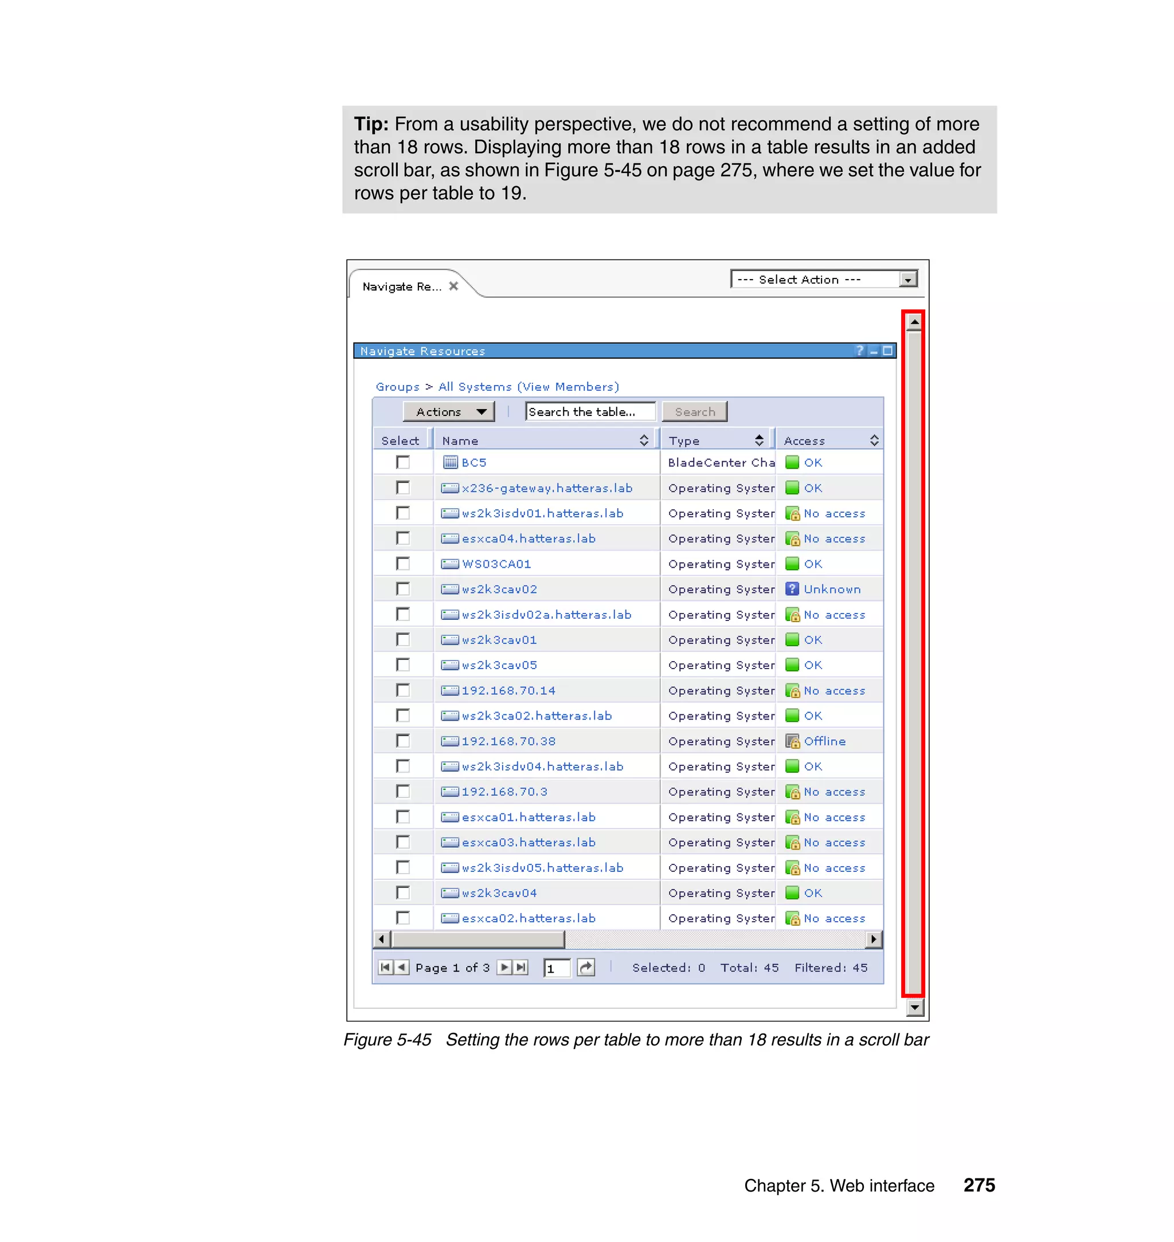Open ws2k3isdv05.hatteras.lab link

pos(542,867)
